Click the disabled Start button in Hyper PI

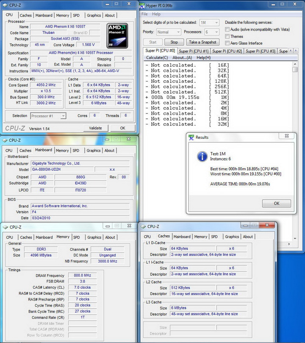153,42
